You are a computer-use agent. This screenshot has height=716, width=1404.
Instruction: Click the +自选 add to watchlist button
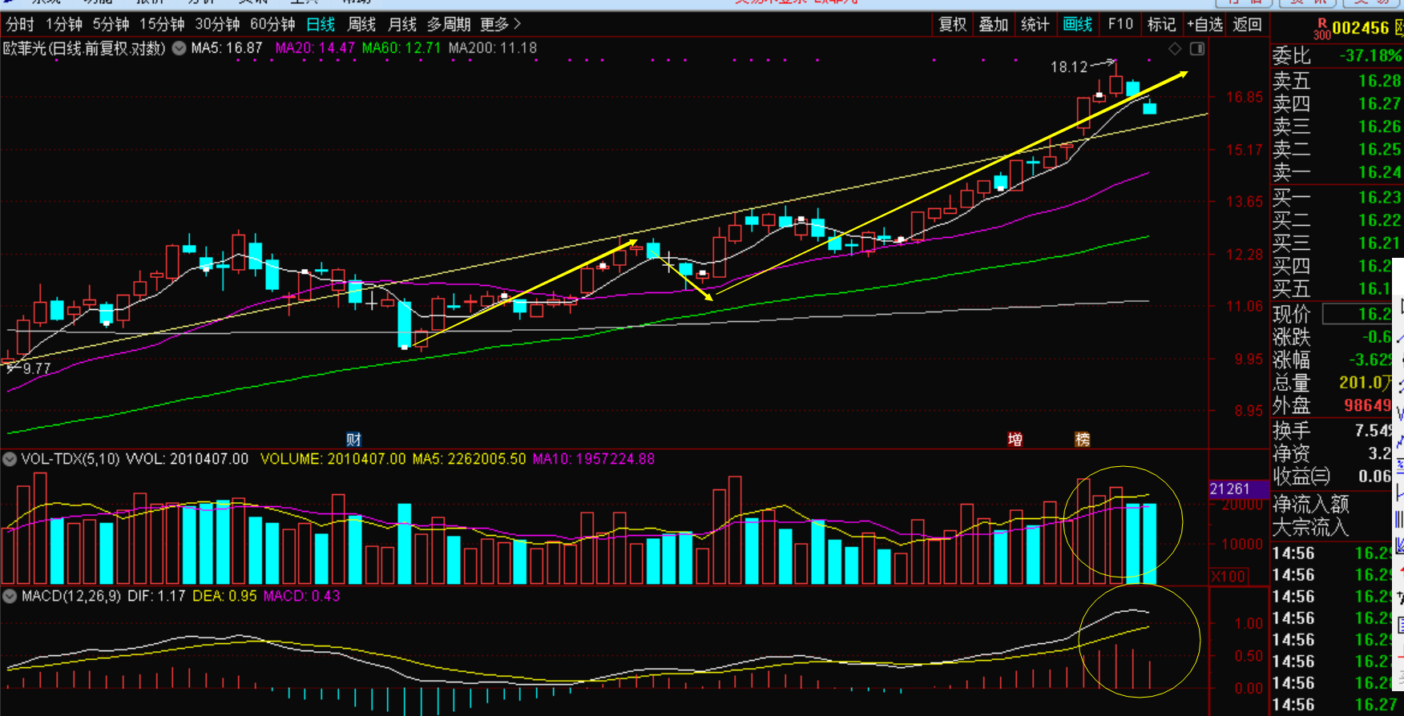[1204, 24]
